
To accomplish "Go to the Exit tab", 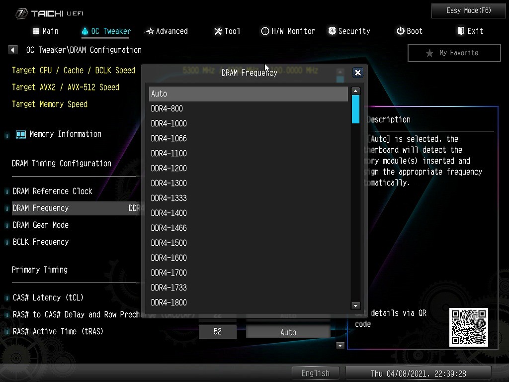I will point(470,31).
